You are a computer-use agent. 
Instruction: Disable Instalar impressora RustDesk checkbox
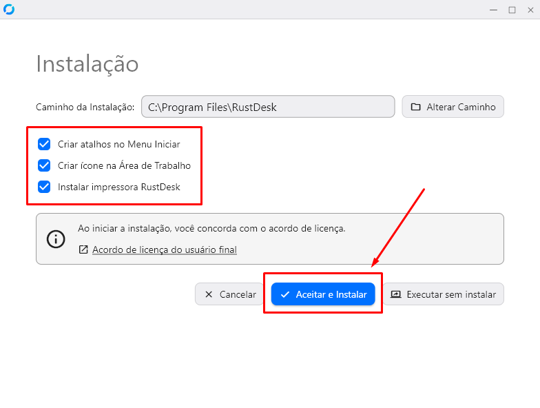click(x=44, y=187)
